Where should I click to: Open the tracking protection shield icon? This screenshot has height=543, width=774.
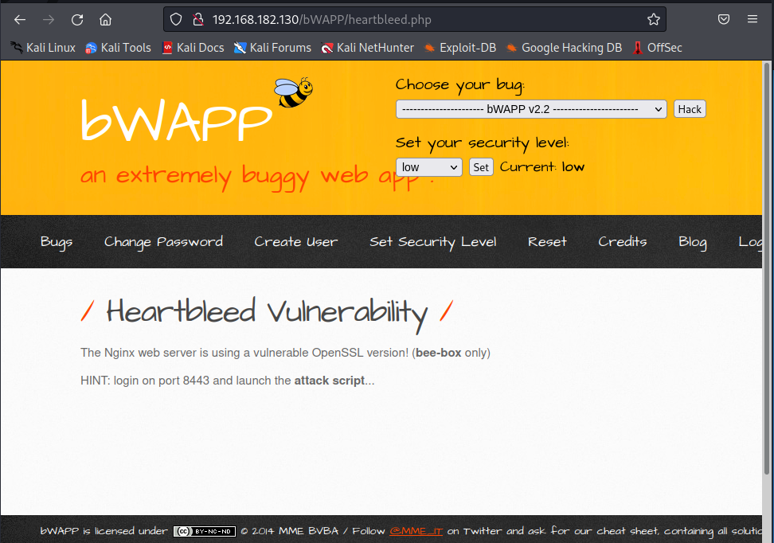[176, 20]
